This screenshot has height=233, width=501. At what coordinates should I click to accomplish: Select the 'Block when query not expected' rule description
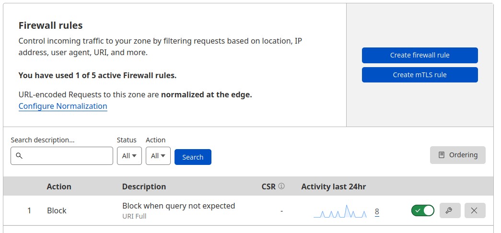[179, 206]
